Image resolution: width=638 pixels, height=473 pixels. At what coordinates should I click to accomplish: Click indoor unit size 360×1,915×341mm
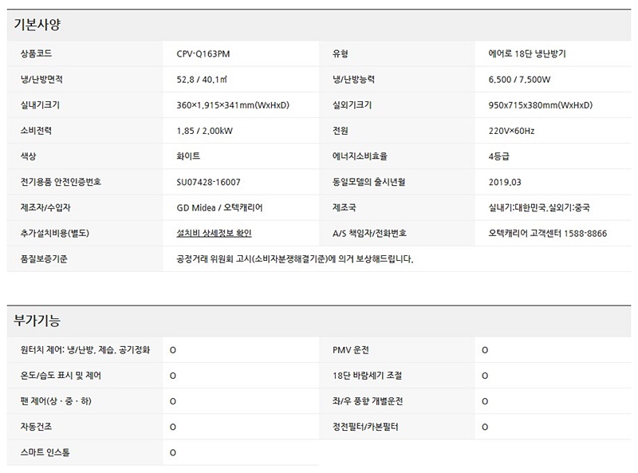[233, 105]
